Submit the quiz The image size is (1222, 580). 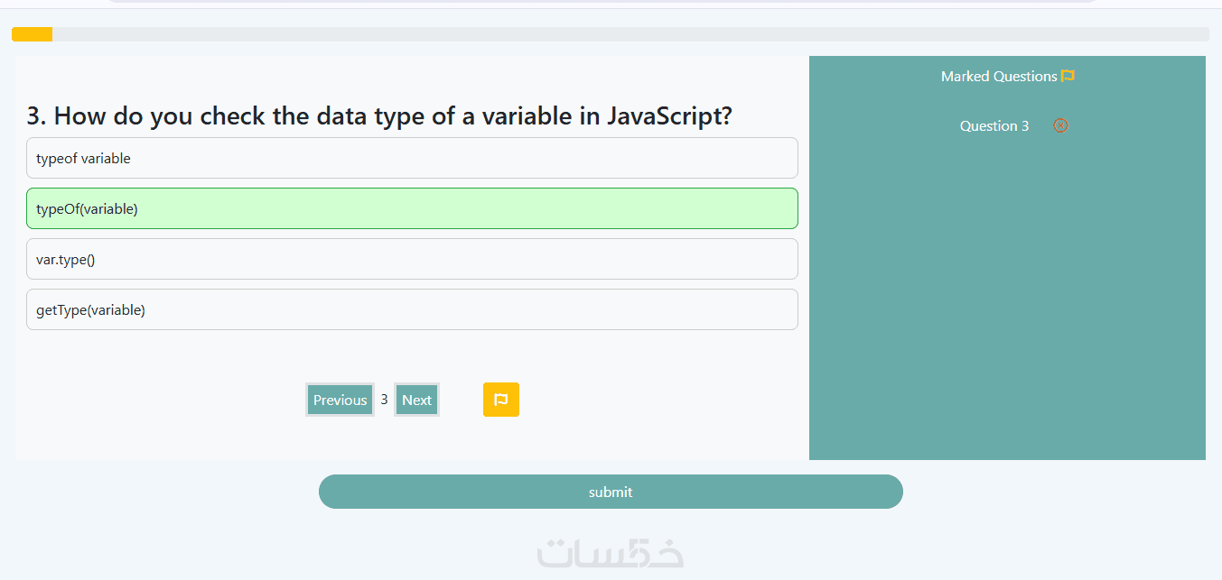[611, 492]
